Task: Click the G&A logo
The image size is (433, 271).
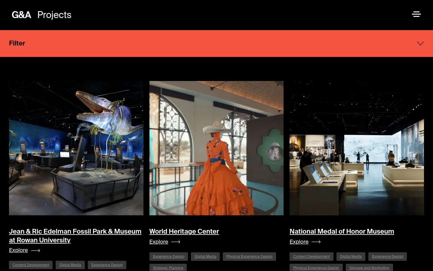Action: (21, 15)
